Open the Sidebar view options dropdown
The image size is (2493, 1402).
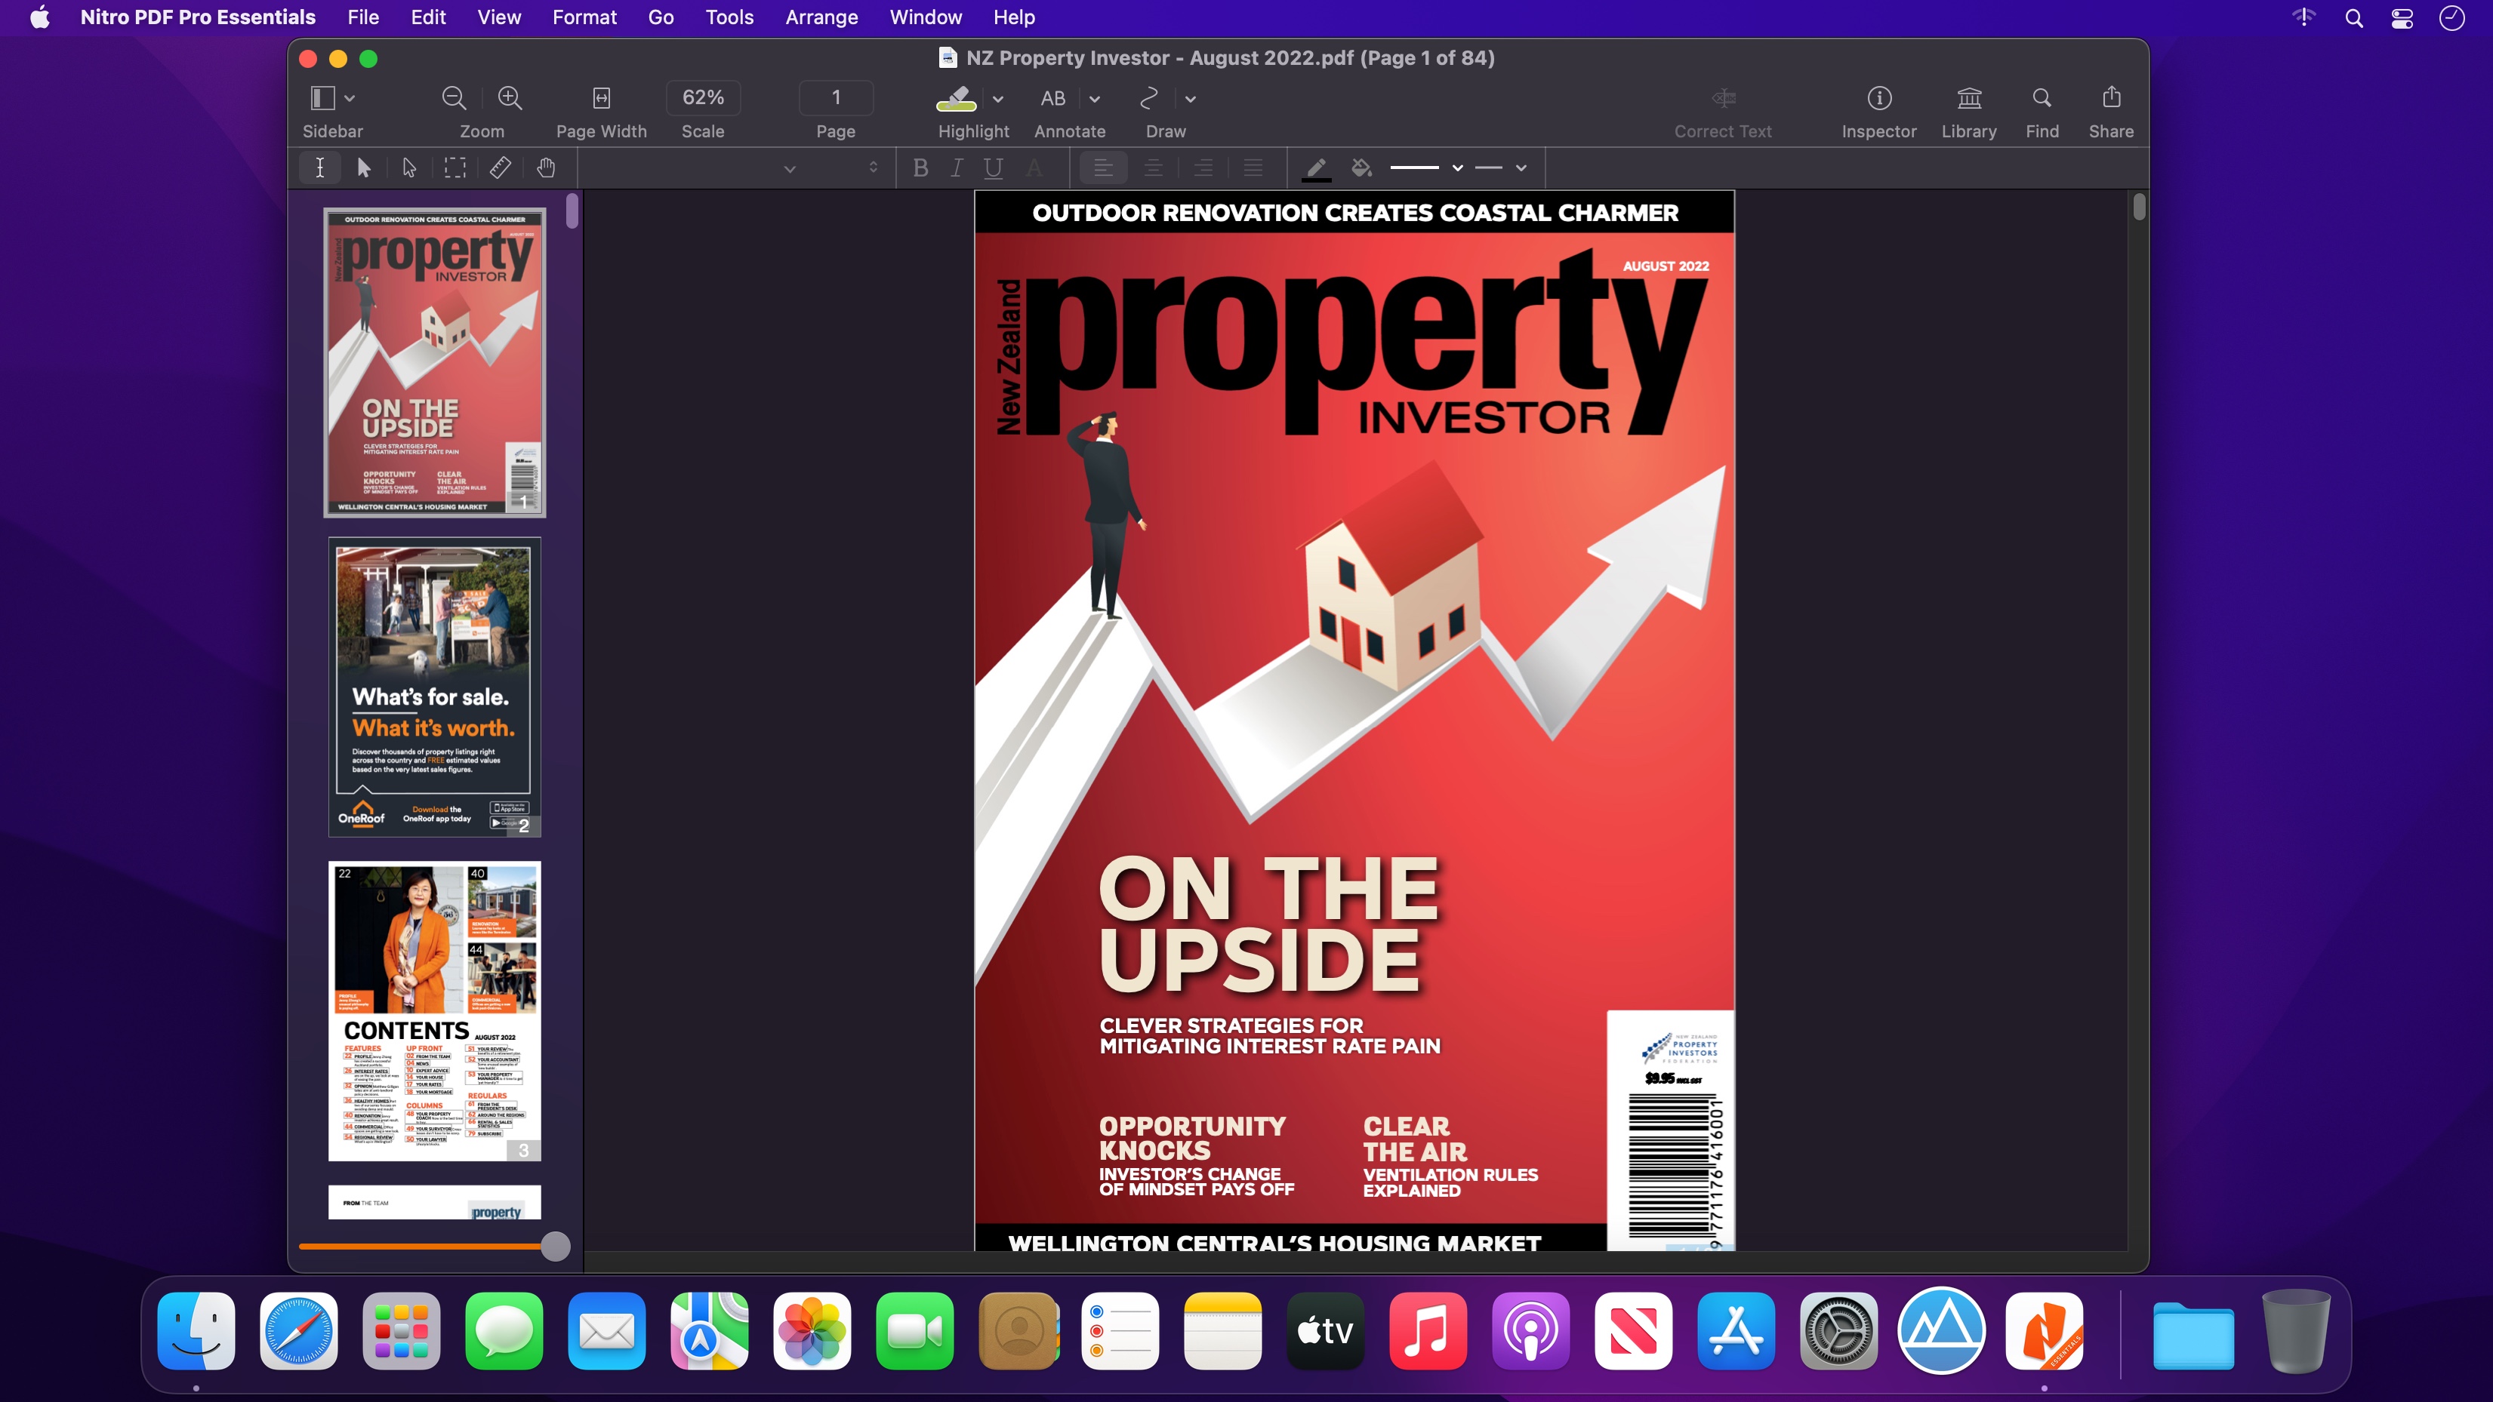click(x=350, y=99)
